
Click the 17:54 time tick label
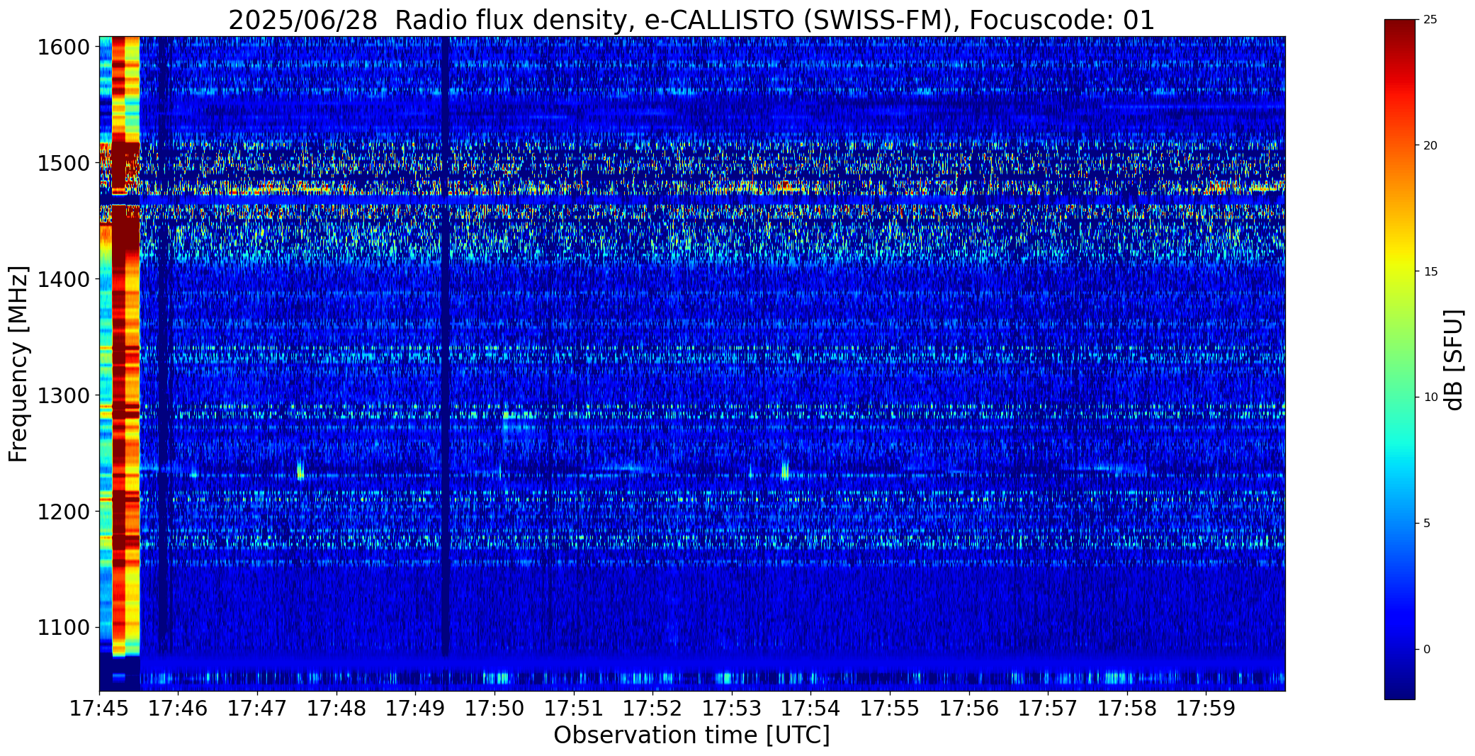811,709
